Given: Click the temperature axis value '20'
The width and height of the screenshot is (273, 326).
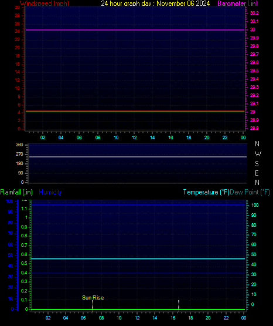Looking at the screenshot, I should (x=254, y=284).
